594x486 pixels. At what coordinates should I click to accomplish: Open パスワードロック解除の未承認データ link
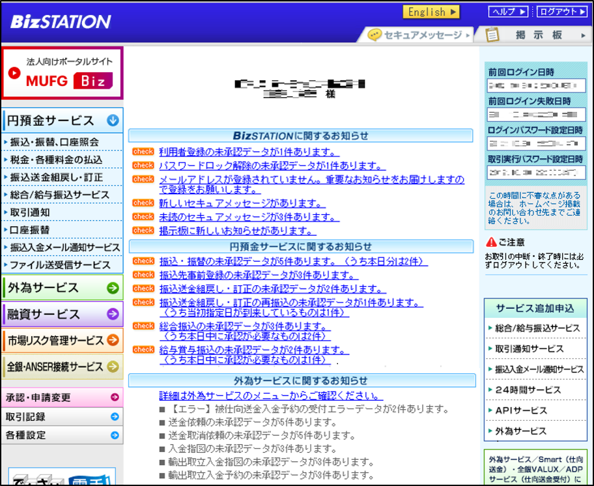pos(272,165)
